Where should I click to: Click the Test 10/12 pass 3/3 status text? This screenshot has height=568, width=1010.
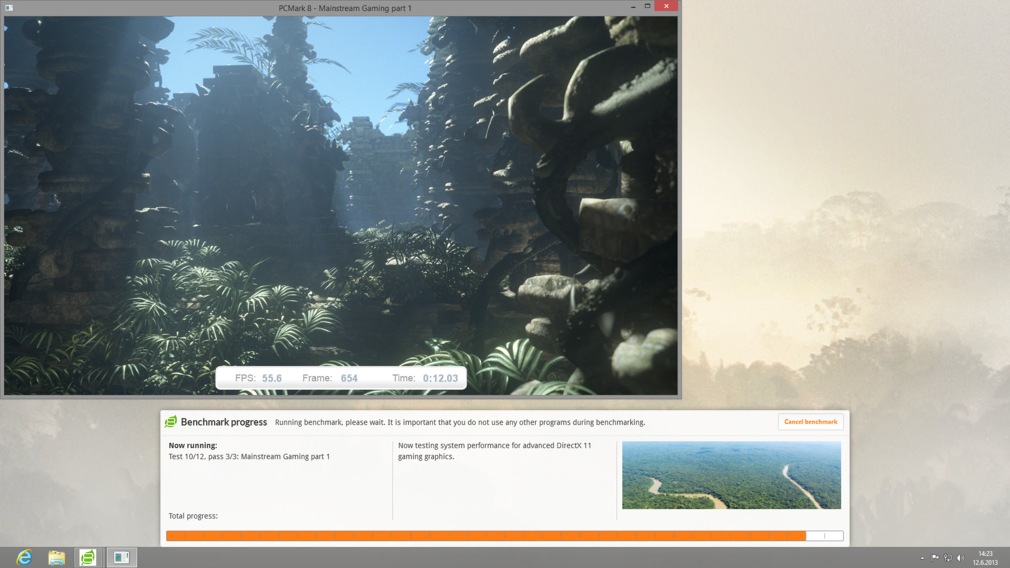click(249, 457)
